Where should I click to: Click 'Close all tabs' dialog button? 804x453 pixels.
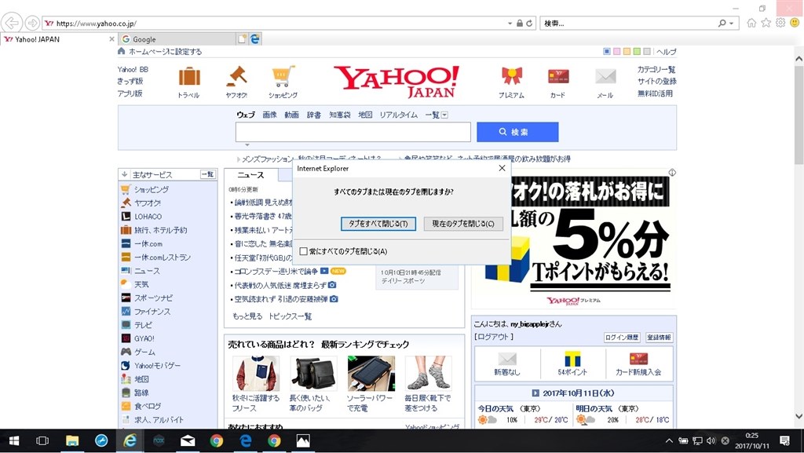click(x=378, y=224)
